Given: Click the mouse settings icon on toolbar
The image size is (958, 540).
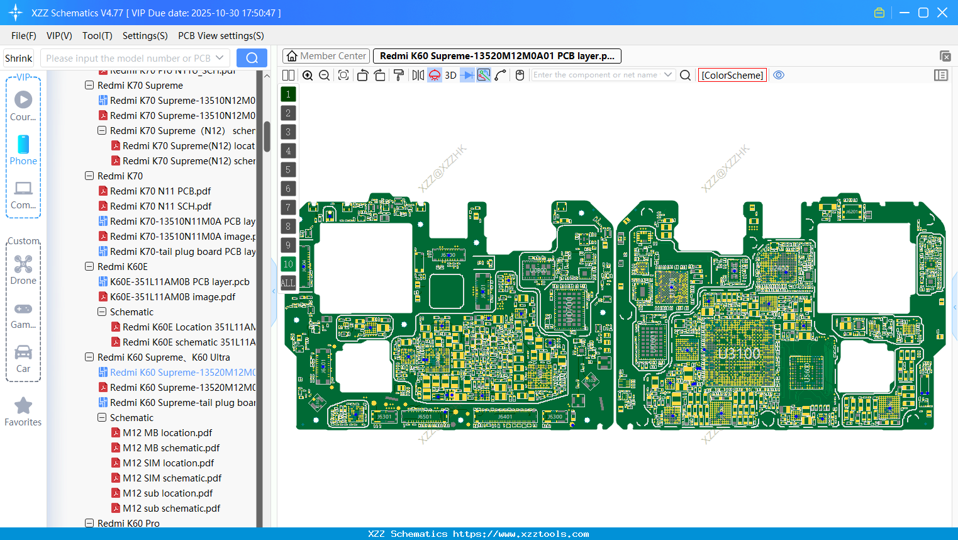Looking at the screenshot, I should point(520,75).
